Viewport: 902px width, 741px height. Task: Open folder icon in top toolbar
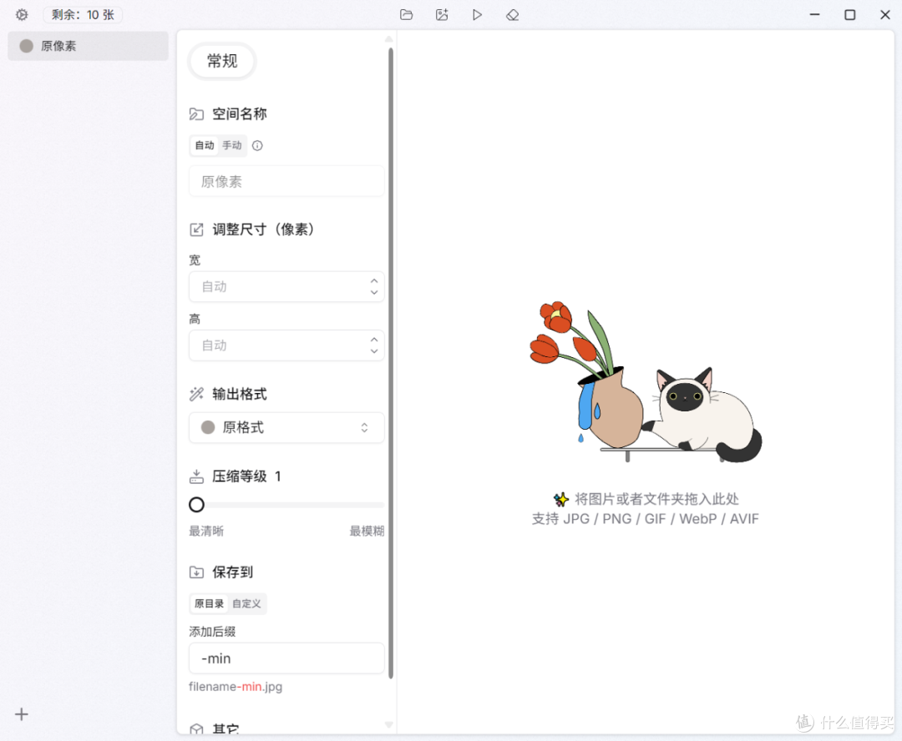click(x=406, y=15)
